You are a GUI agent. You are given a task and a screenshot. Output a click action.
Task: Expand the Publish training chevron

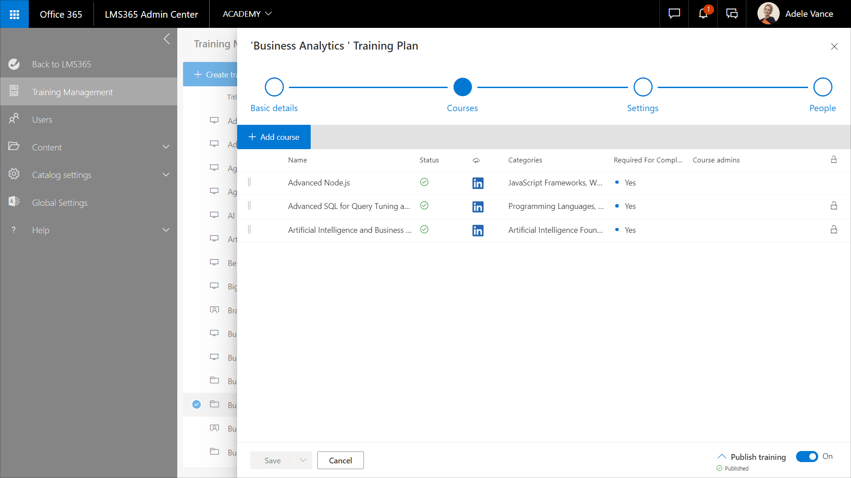pyautogui.click(x=722, y=456)
